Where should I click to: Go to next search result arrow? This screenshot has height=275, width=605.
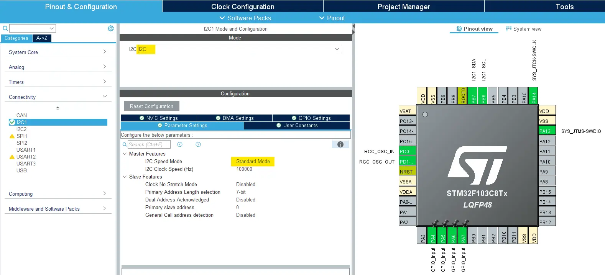(198, 144)
